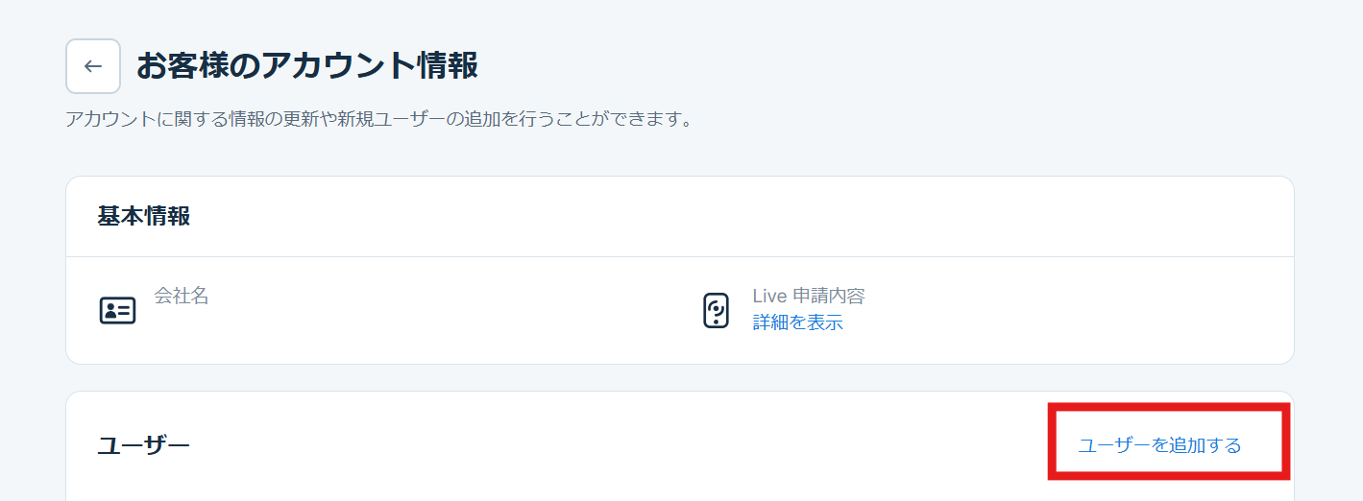Select the ユーザー section heading
Screen dimensions: 1363x501
coord(144,445)
